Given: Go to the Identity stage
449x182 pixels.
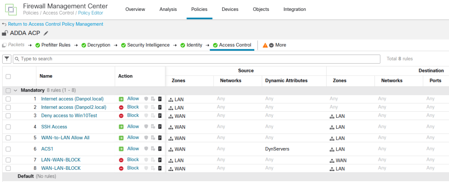Looking at the screenshot, I should coord(191,45).
